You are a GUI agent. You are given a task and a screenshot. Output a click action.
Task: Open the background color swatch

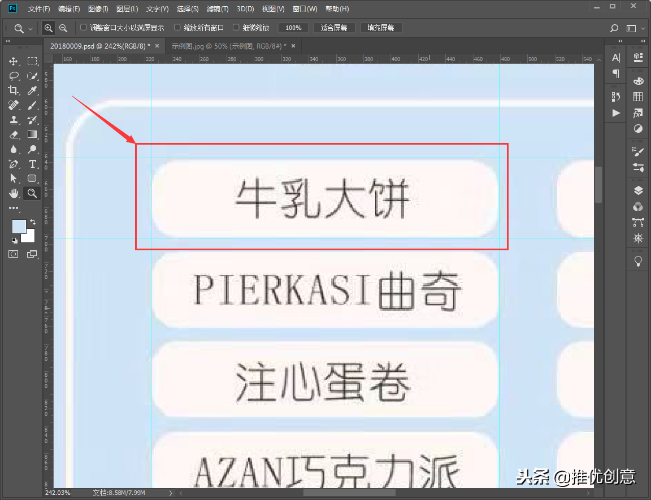click(x=30, y=237)
